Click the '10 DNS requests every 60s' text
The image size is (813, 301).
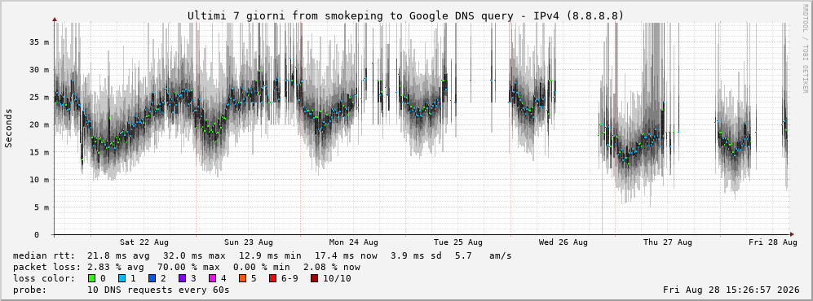coord(159,290)
